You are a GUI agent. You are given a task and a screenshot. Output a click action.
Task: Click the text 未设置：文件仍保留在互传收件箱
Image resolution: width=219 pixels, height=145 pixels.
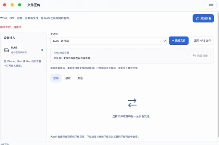click(72, 58)
